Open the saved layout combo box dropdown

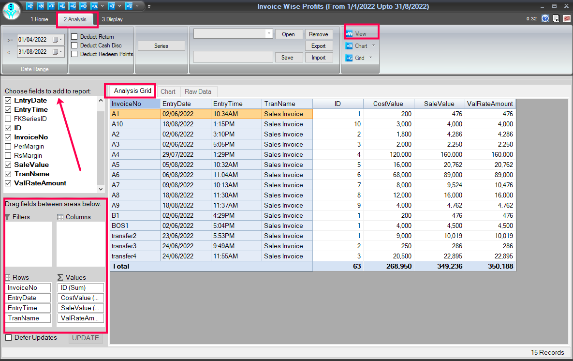click(x=269, y=34)
